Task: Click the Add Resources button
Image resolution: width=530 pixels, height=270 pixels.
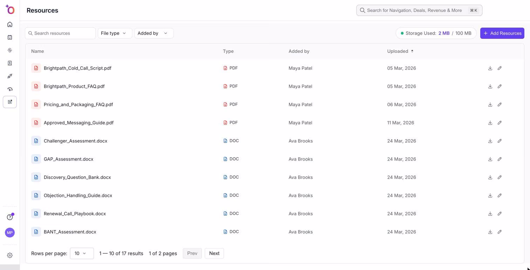Action: point(502,33)
